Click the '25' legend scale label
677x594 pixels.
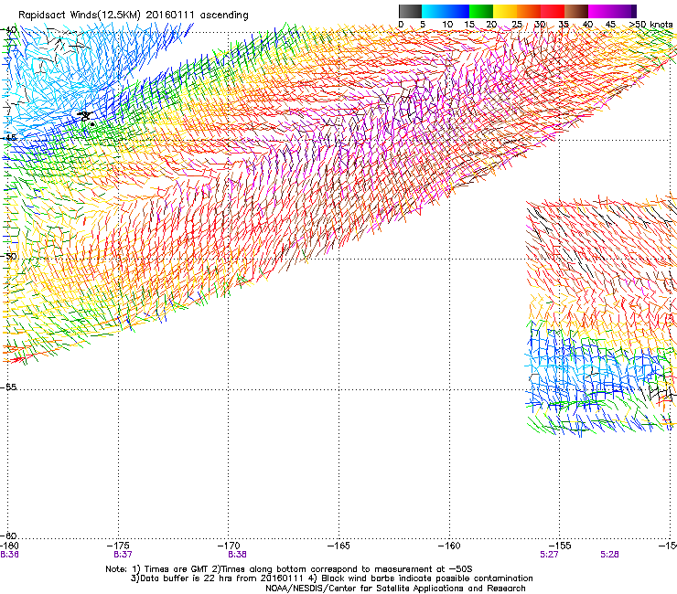click(517, 24)
